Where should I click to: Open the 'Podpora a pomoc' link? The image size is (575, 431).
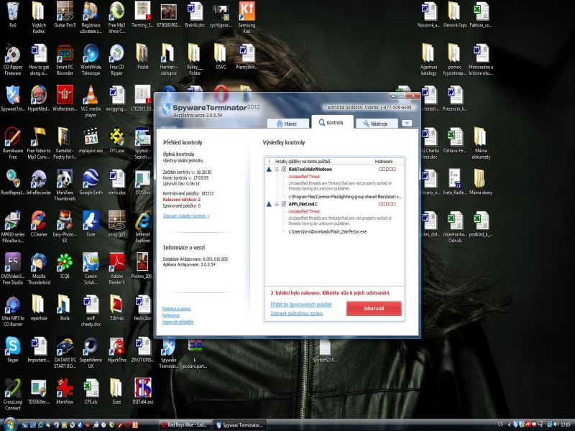(x=176, y=309)
